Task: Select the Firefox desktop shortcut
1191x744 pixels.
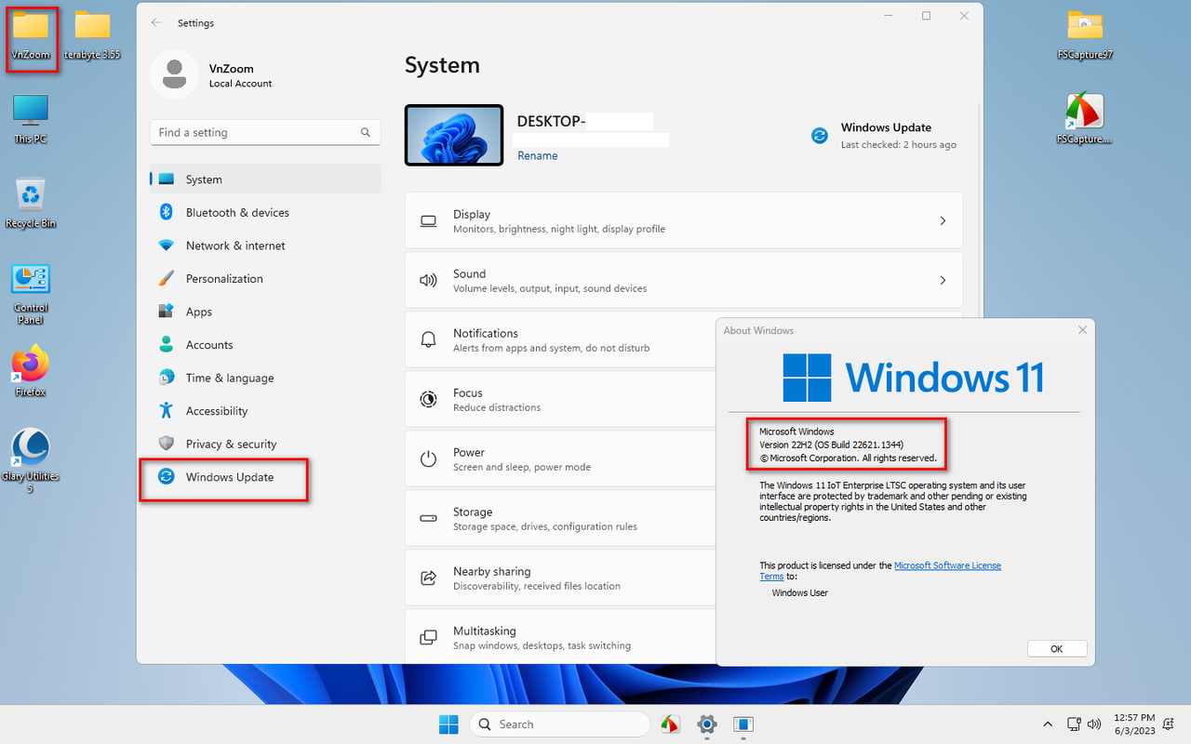Action: pos(31,371)
